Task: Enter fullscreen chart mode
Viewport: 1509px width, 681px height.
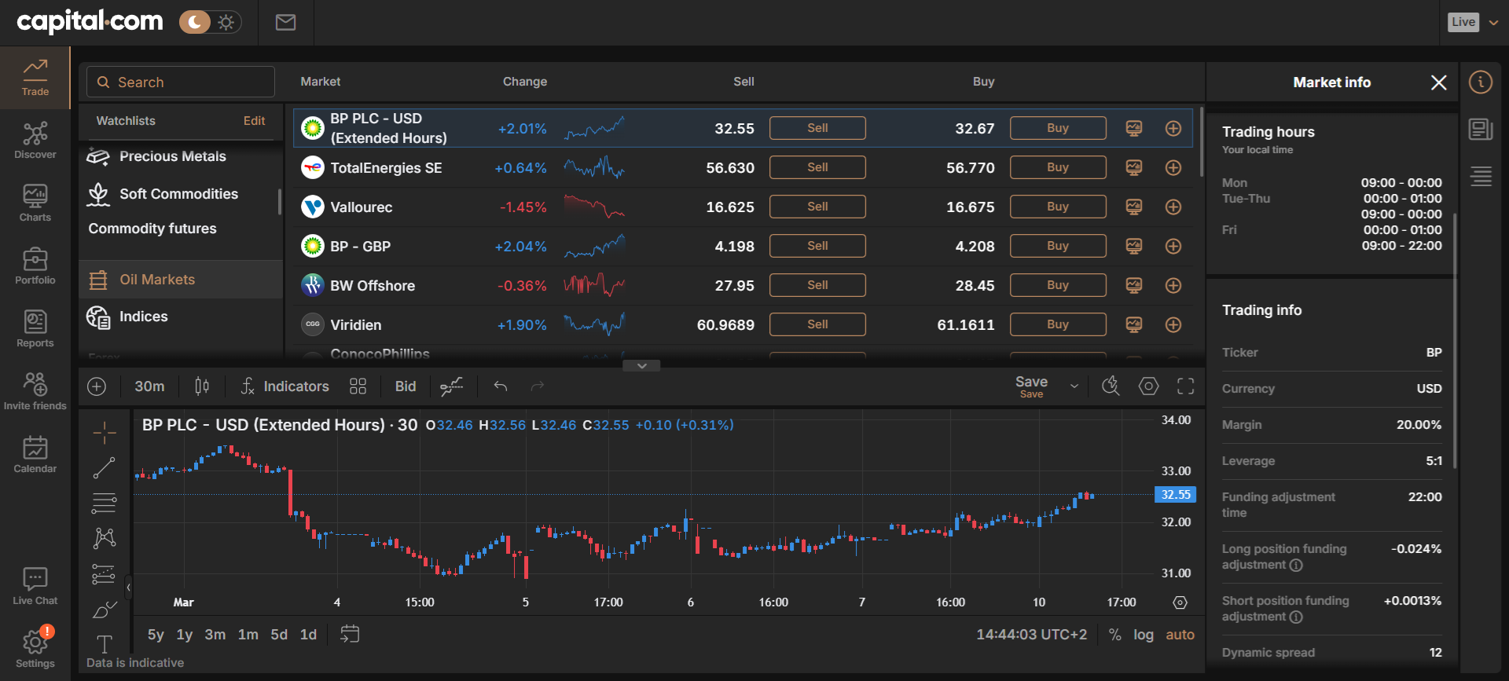Action: pos(1186,386)
